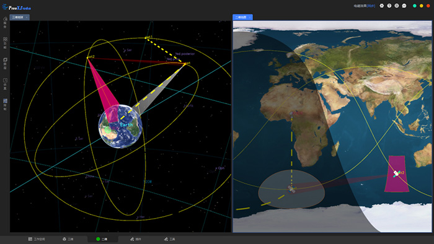Close the 3D globe view tab
Image resolution: width=434 pixels, height=244 pixels.
point(27,17)
